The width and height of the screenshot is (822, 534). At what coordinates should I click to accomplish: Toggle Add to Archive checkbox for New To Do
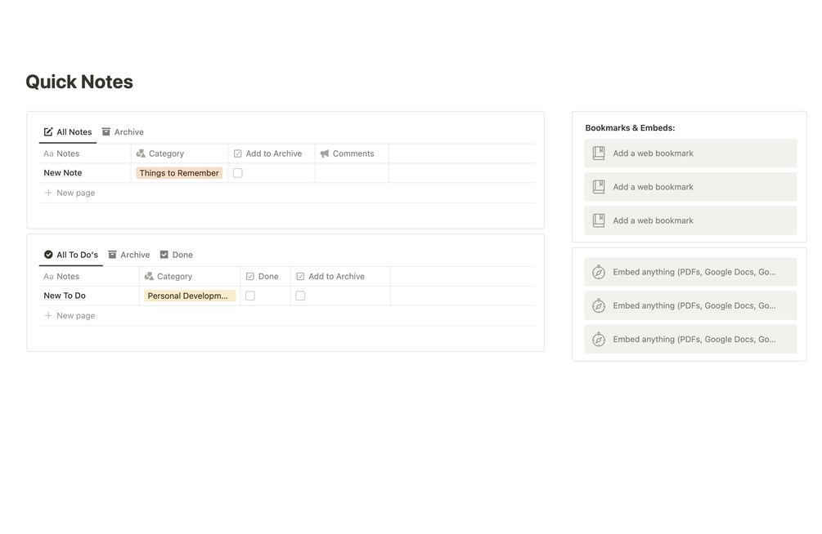300,296
